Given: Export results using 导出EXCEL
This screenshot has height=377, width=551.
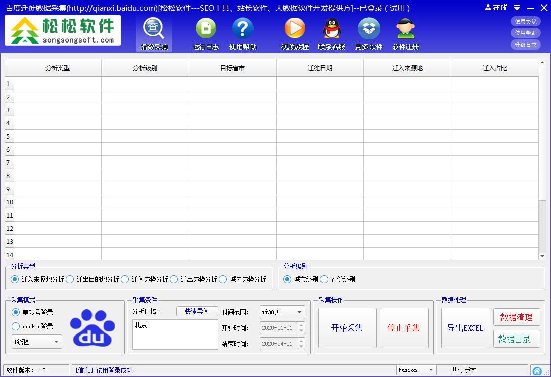Looking at the screenshot, I should click(465, 328).
